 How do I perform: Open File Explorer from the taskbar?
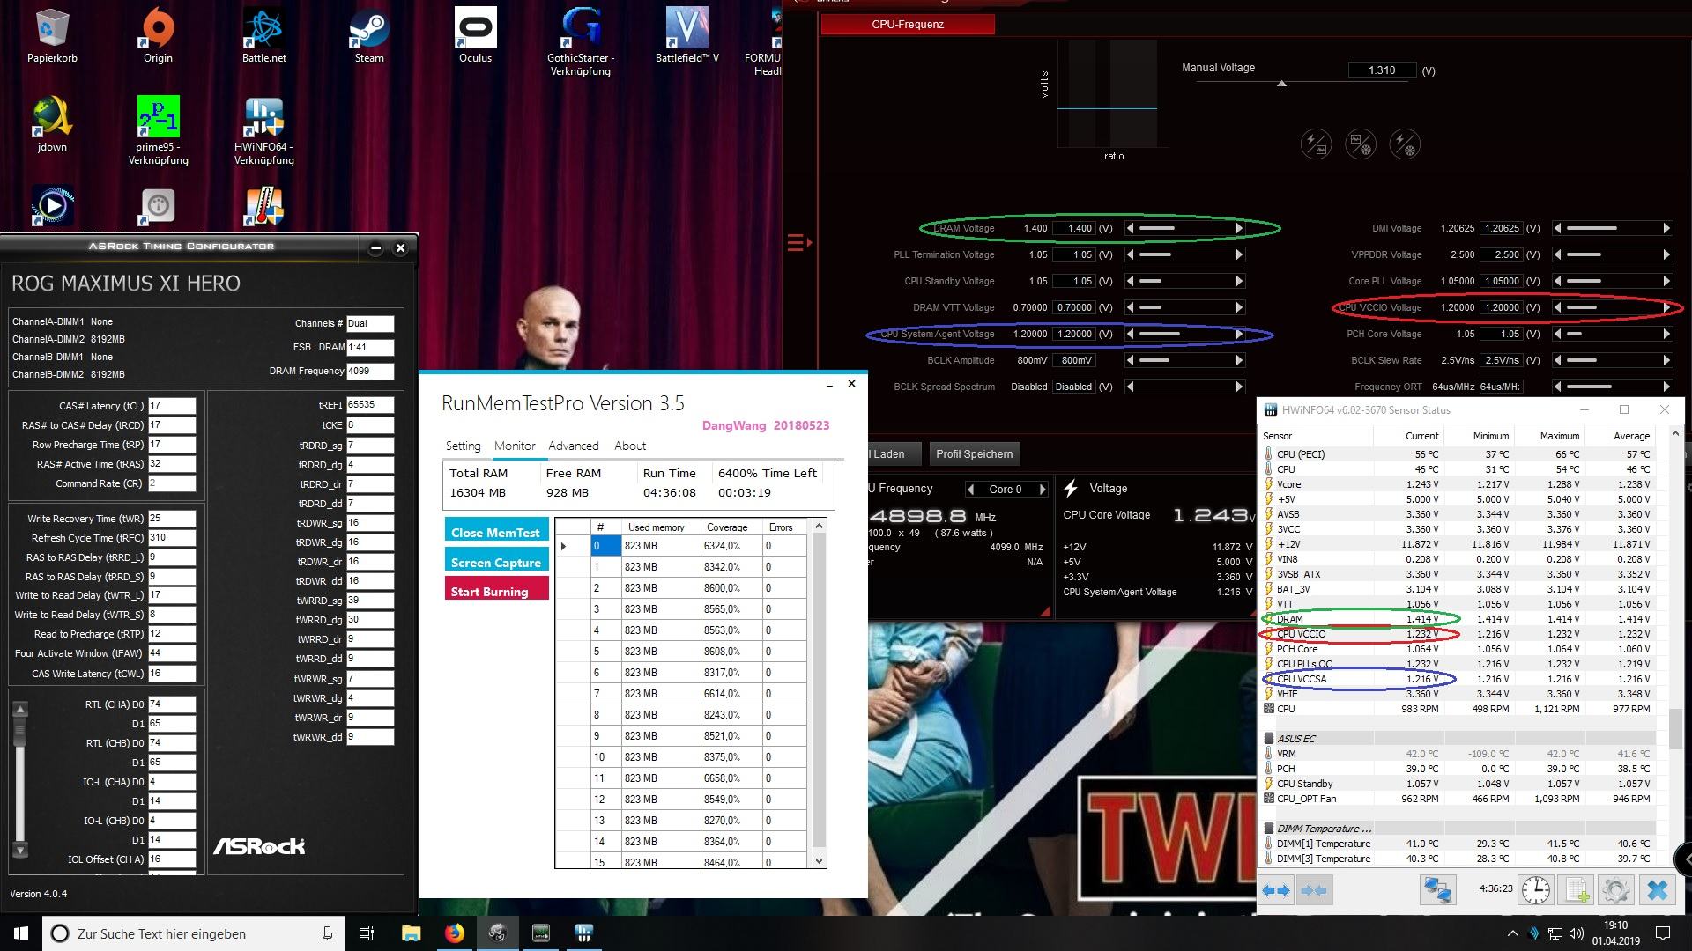coord(411,933)
